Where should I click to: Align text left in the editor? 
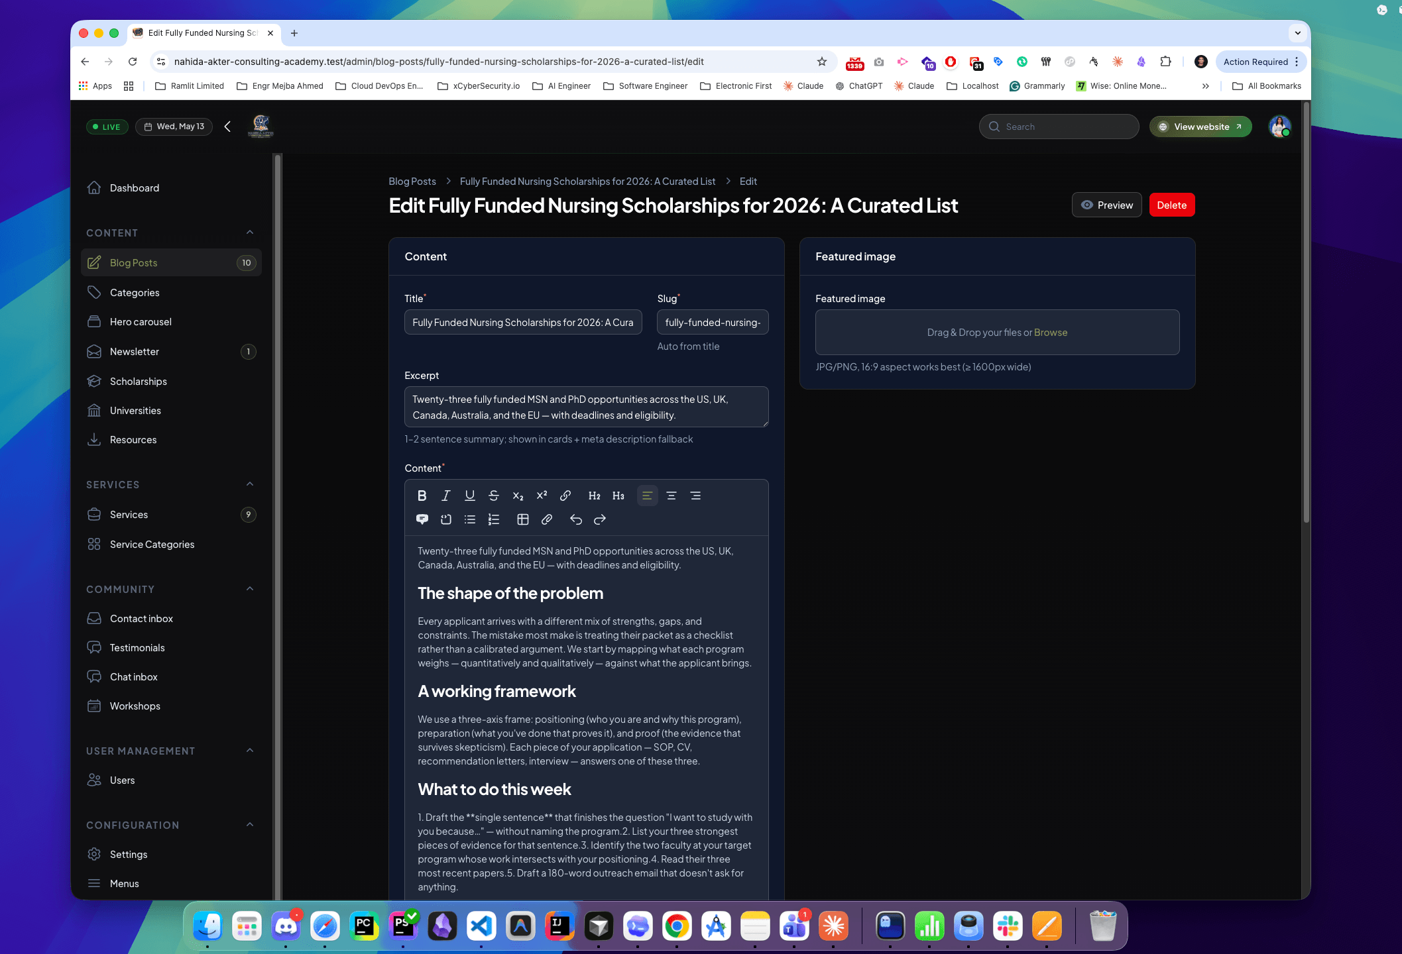point(648,496)
